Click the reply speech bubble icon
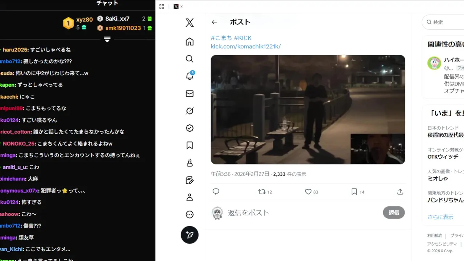This screenshot has width=464, height=261. [x=216, y=191]
